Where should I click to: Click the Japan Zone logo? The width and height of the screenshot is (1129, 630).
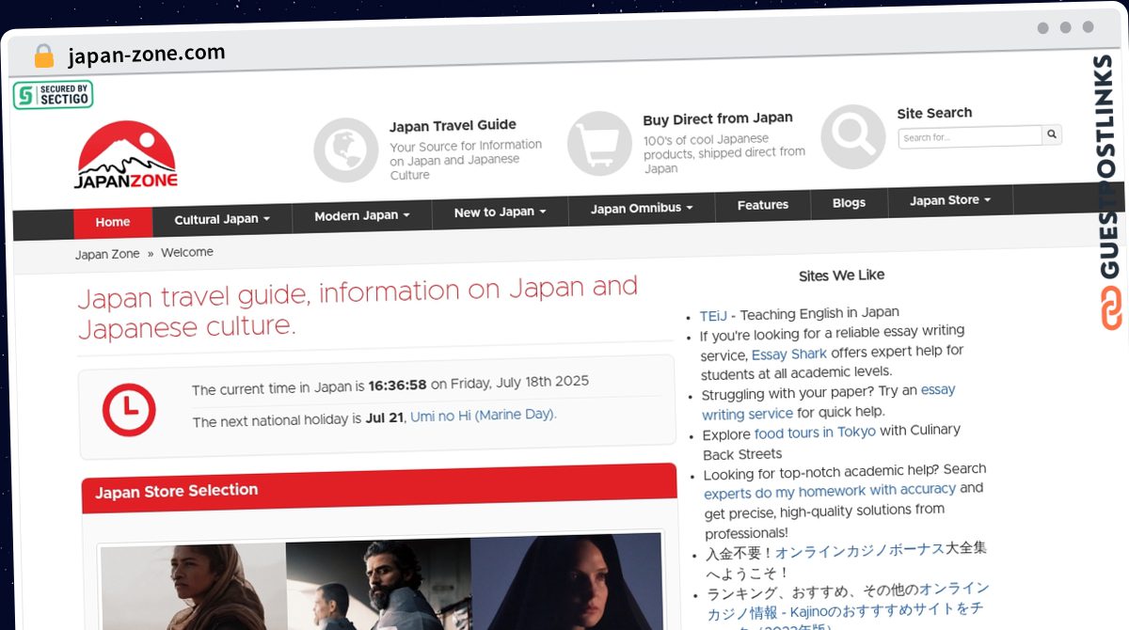tap(126, 156)
